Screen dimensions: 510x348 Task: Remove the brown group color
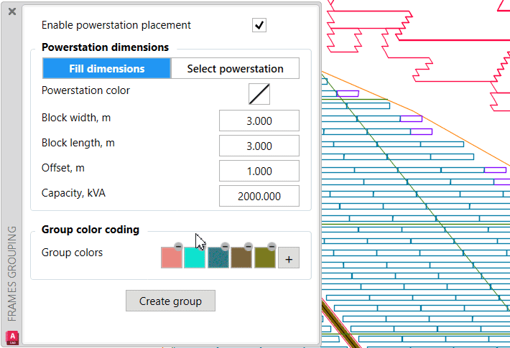pos(249,246)
